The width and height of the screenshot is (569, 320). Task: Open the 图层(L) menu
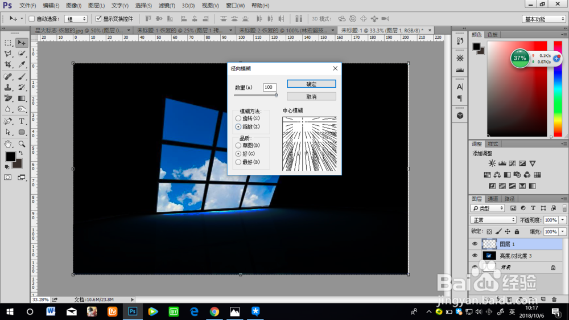click(x=97, y=6)
